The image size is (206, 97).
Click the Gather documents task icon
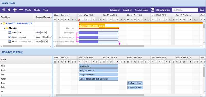(x=10, y=41)
